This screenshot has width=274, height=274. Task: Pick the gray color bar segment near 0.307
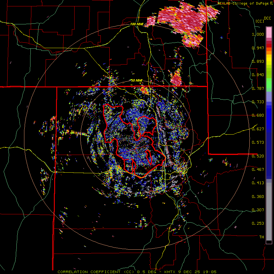(269, 212)
